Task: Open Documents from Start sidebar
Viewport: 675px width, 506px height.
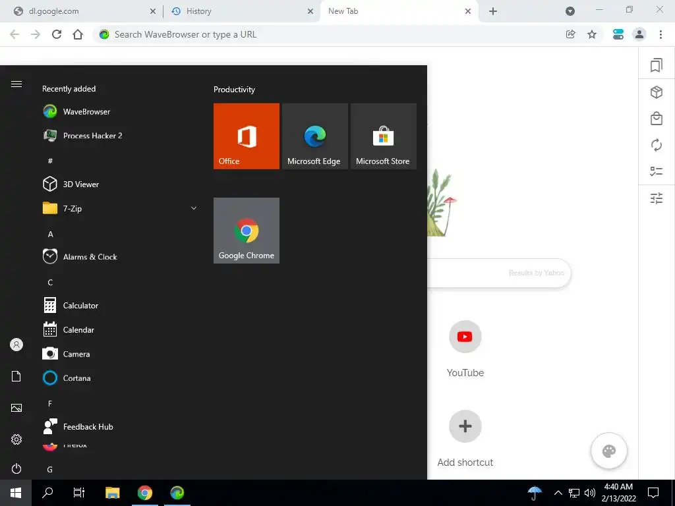Action: point(16,376)
